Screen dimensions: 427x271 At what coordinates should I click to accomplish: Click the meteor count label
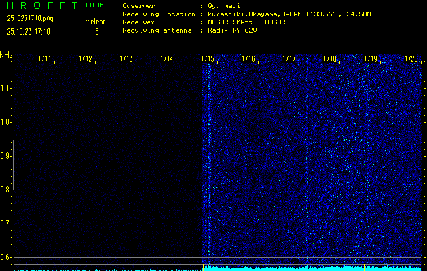point(95,22)
